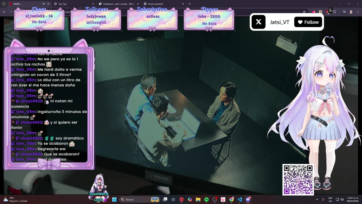Bookmark this page with star icon
The width and height of the screenshot is (362, 204).
pyautogui.click(x=304, y=12)
